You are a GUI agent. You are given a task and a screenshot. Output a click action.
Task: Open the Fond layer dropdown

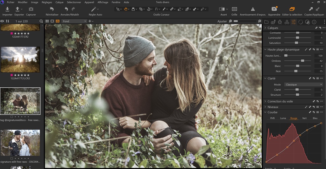tap(74, 21)
